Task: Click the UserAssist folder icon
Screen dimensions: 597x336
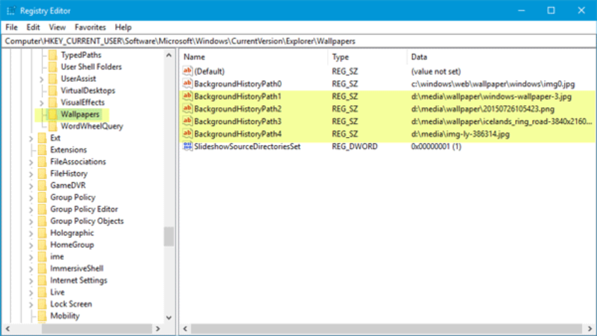Action: 53,79
